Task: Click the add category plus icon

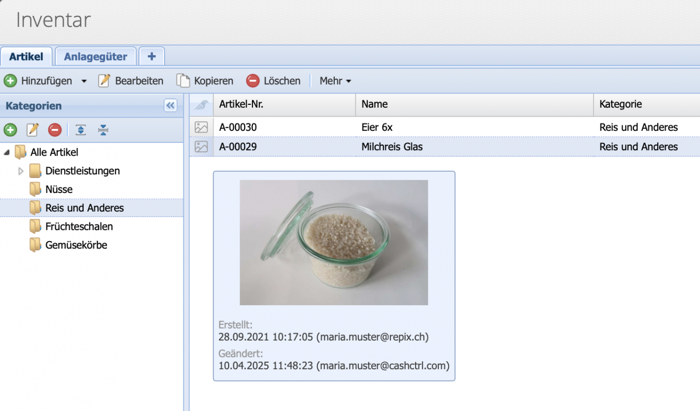Action: coord(10,130)
